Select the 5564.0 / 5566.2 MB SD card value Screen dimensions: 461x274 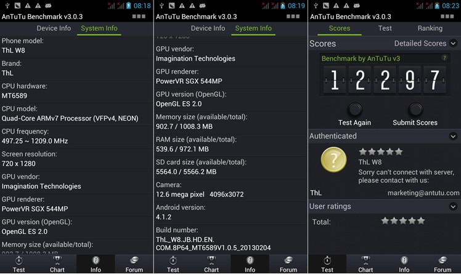pos(186,172)
